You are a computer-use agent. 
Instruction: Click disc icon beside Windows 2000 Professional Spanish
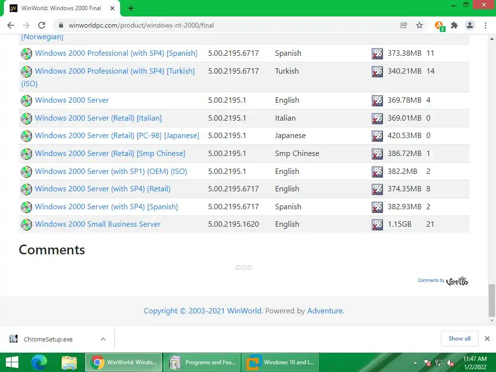pos(26,53)
